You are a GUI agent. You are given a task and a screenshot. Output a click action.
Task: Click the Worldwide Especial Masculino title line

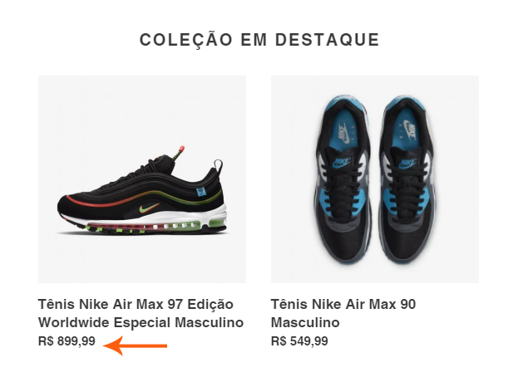[x=141, y=322]
